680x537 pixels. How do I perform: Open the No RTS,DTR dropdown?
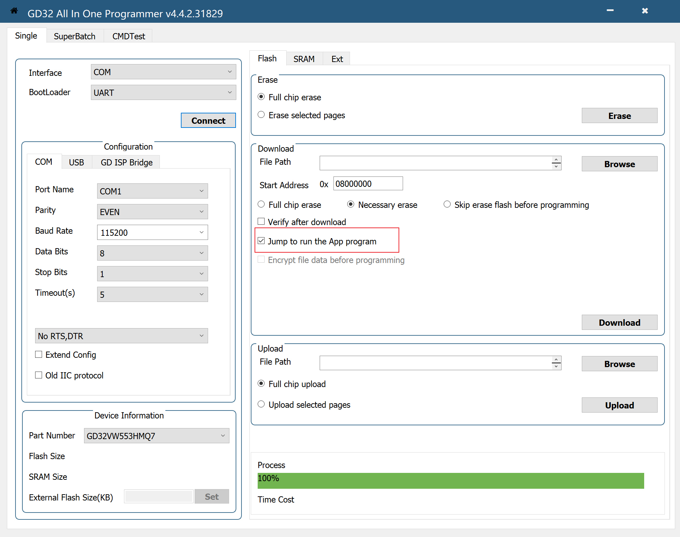tap(121, 336)
